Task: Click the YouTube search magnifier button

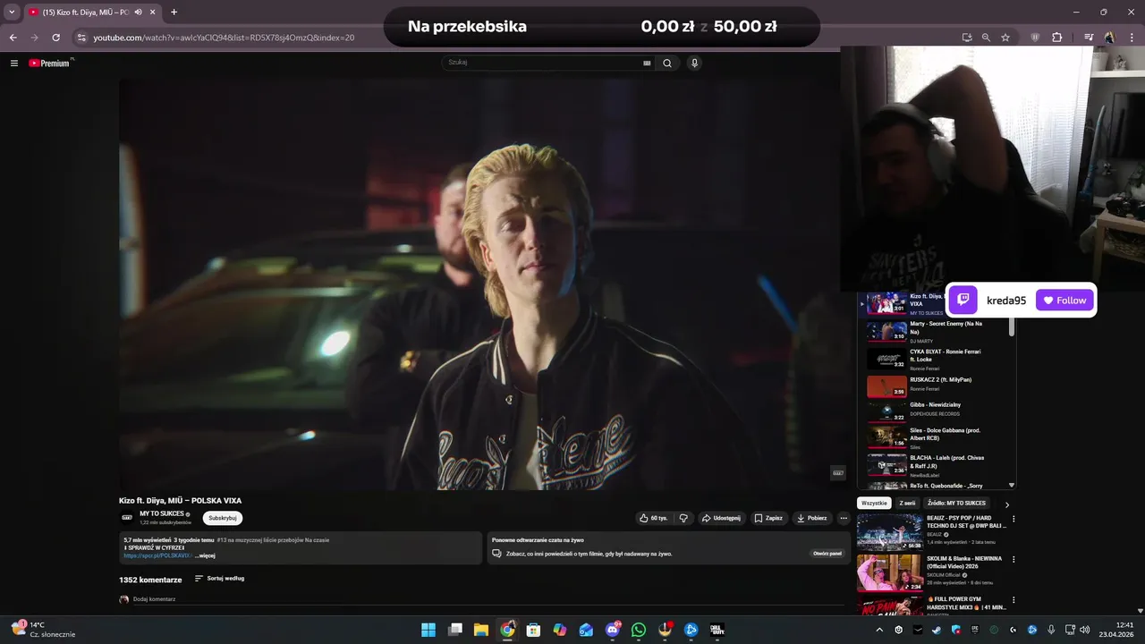Action: point(666,64)
